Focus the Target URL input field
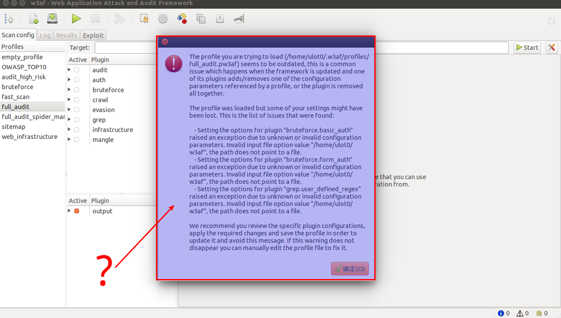561x318 pixels. pos(301,48)
